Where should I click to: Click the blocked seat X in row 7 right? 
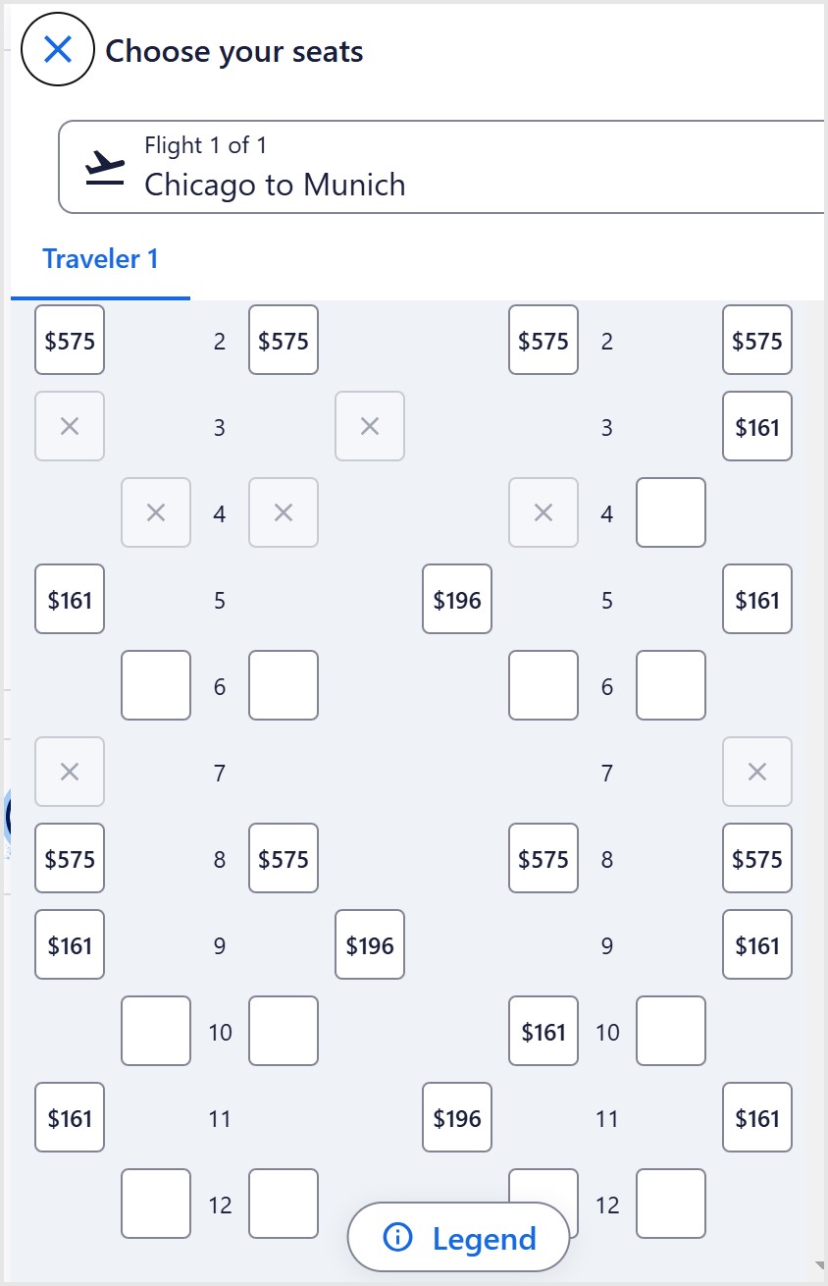[756, 772]
